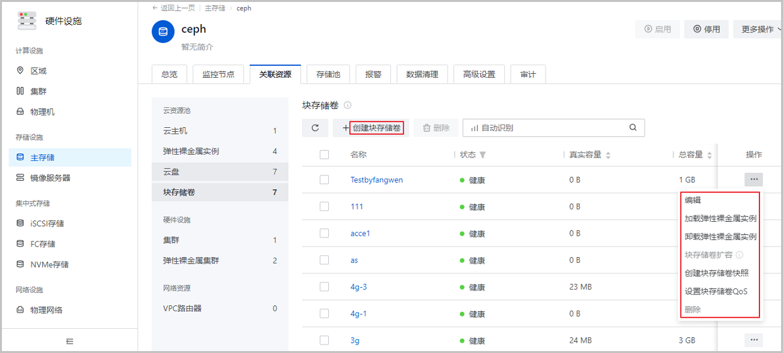Expand the 更多操作 dropdown
The image size is (783, 353).
pos(761,29)
